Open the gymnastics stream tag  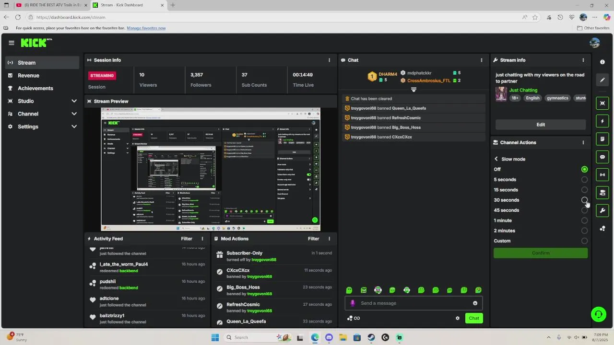pyautogui.click(x=557, y=98)
